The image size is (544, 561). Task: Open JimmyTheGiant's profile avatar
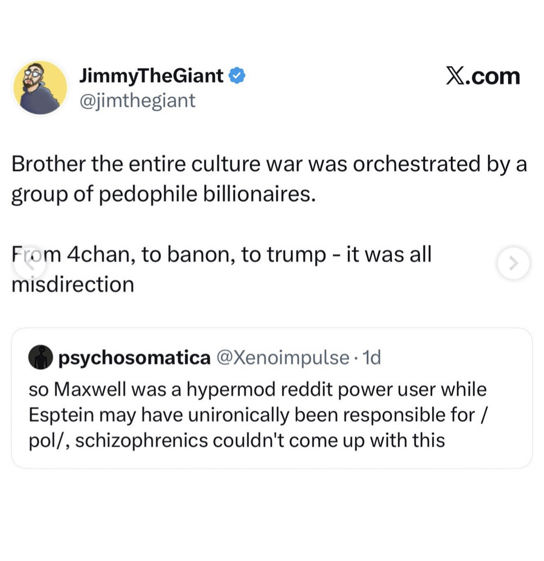[39, 87]
